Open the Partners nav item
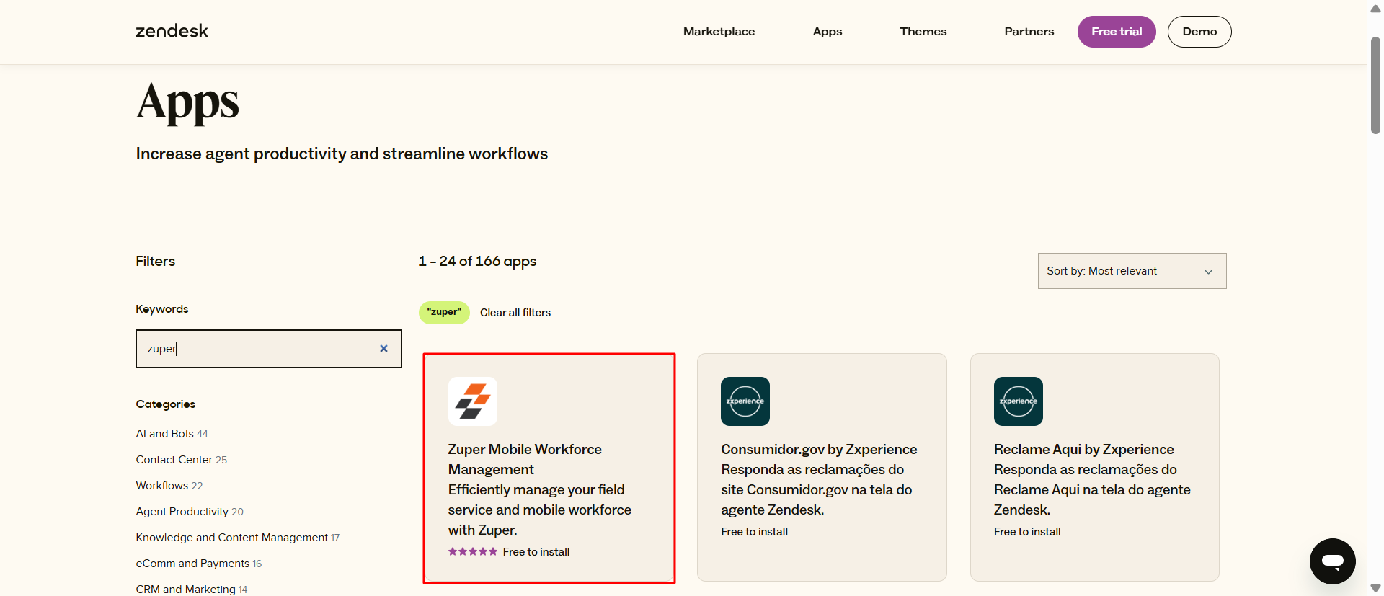The width and height of the screenshot is (1384, 596). (1029, 32)
